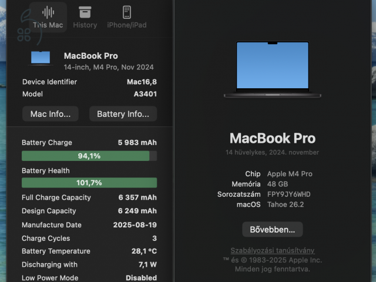Select the serial number FPY9JY6WHD
The width and height of the screenshot is (376, 282).
click(288, 194)
